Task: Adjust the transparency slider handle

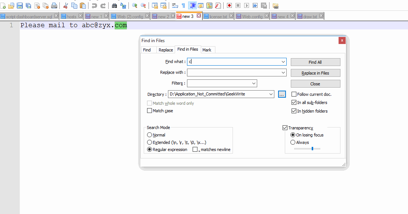Action: click(312, 149)
